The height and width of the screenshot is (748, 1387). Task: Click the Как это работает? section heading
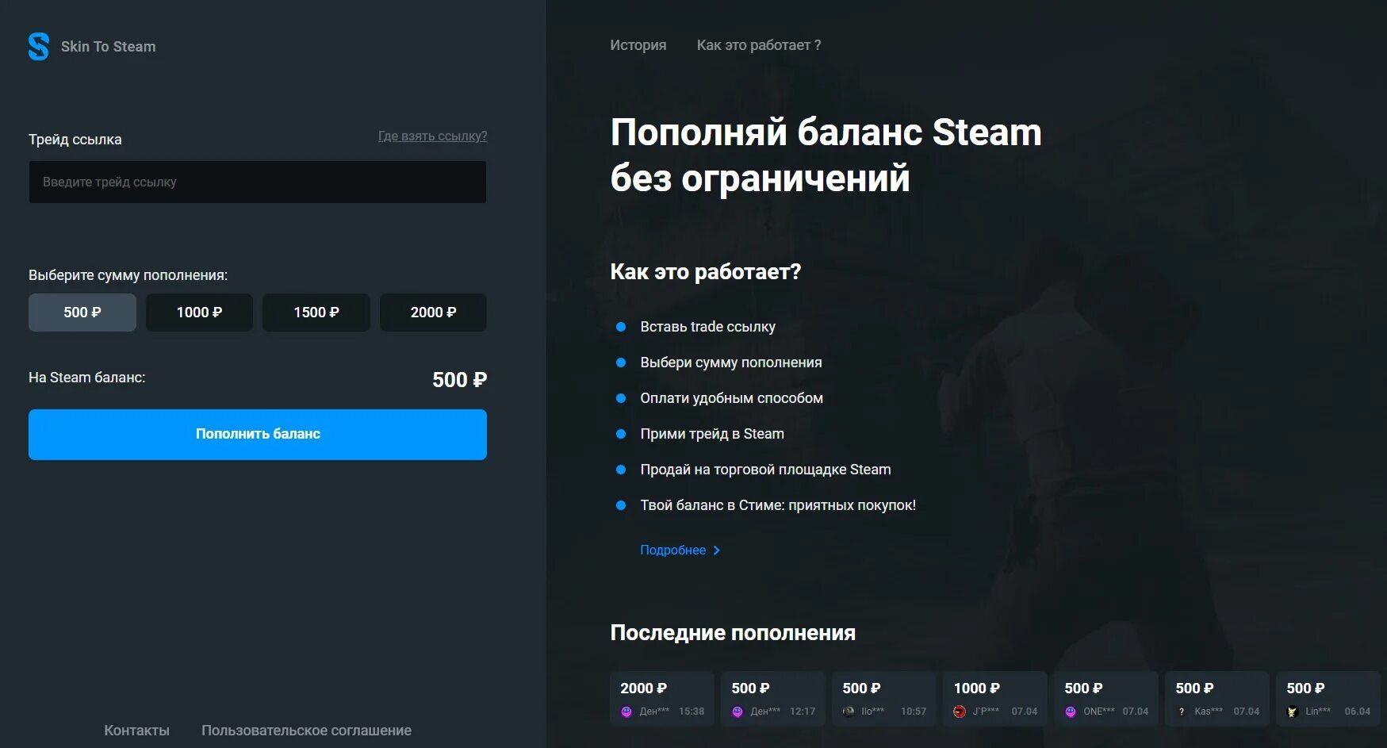[705, 272]
